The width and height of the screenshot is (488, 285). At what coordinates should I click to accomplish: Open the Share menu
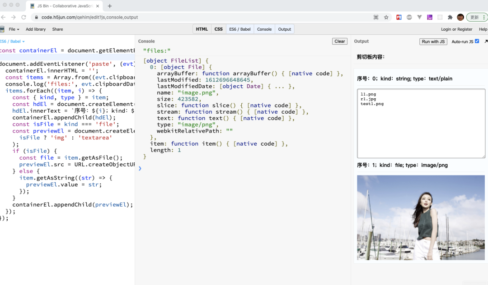click(57, 29)
